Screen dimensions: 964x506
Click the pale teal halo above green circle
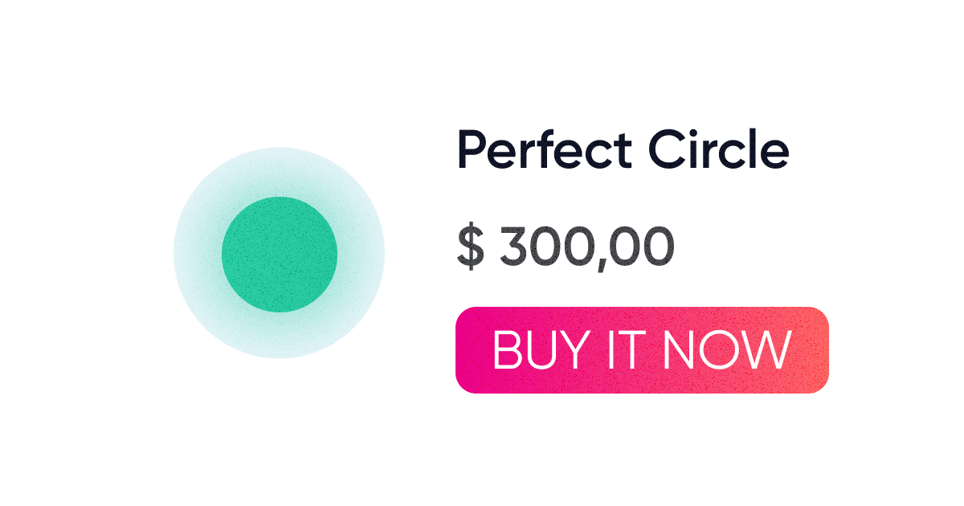click(x=279, y=172)
